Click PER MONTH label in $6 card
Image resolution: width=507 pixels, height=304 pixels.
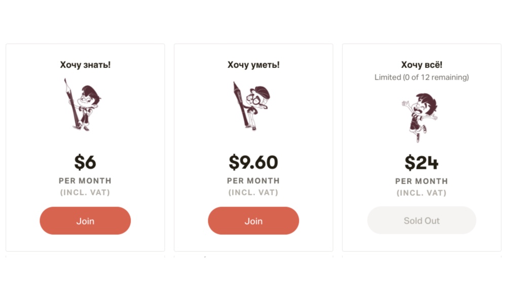pos(85,180)
